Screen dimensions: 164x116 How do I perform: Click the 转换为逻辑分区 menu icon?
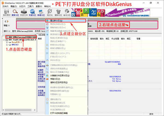[x=47, y=48]
